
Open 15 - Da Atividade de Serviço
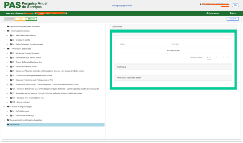coord(23,115)
